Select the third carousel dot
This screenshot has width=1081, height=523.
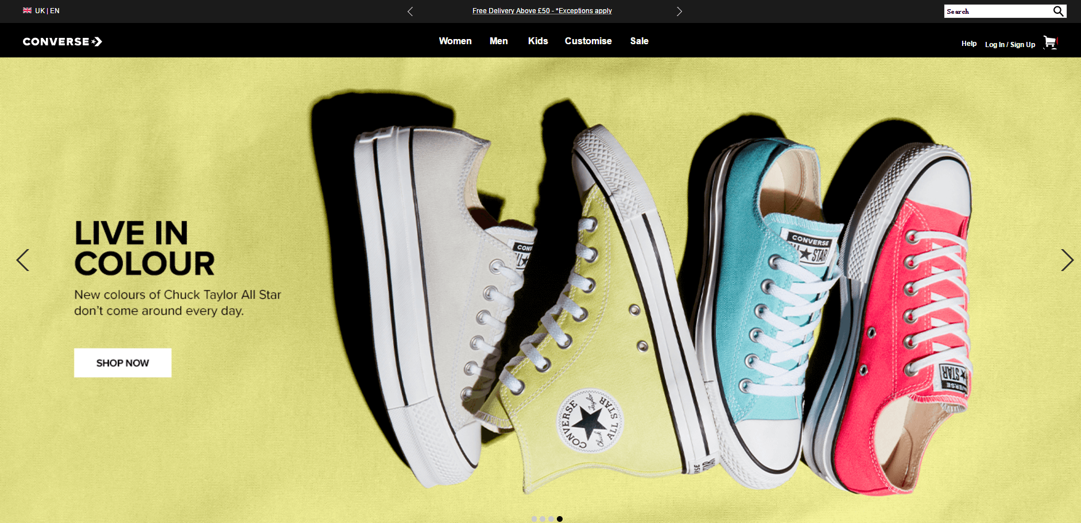(551, 519)
